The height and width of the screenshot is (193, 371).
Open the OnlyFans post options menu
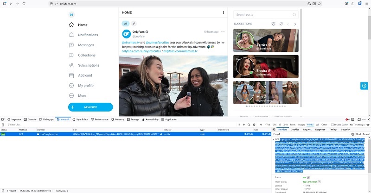pyautogui.click(x=223, y=32)
